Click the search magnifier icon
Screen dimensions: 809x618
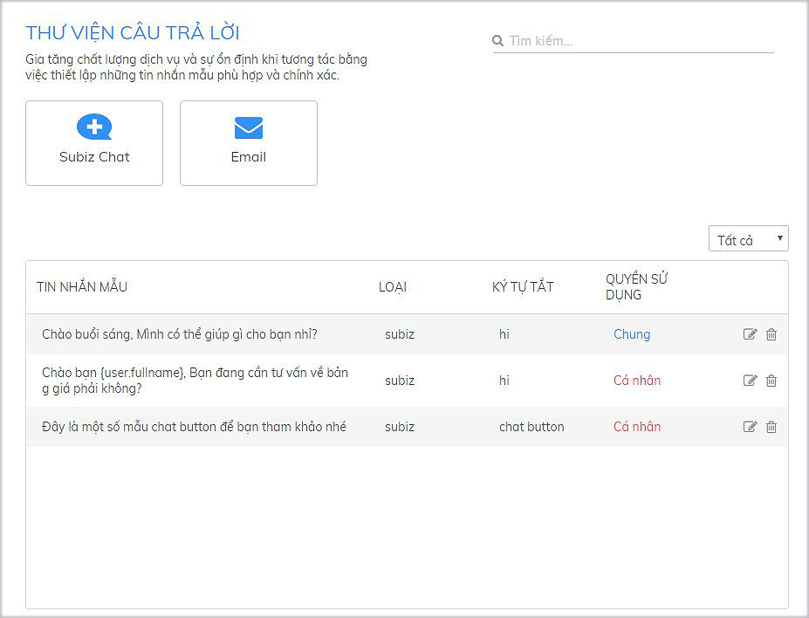tap(498, 41)
